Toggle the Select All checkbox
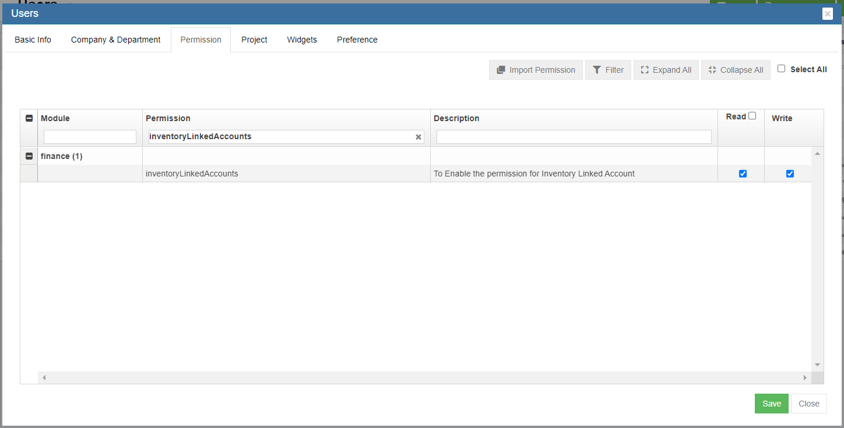This screenshot has height=428, width=844. [782, 69]
